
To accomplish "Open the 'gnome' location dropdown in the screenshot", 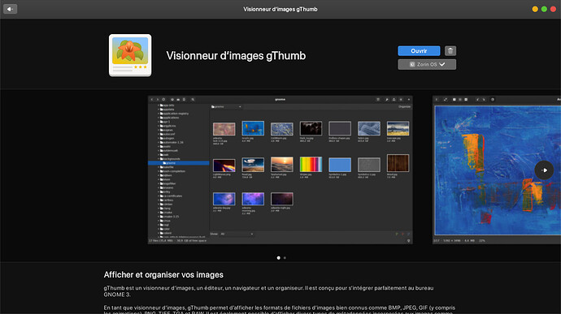I will pyautogui.click(x=227, y=106).
